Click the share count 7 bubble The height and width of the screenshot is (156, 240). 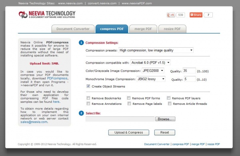[208, 15]
